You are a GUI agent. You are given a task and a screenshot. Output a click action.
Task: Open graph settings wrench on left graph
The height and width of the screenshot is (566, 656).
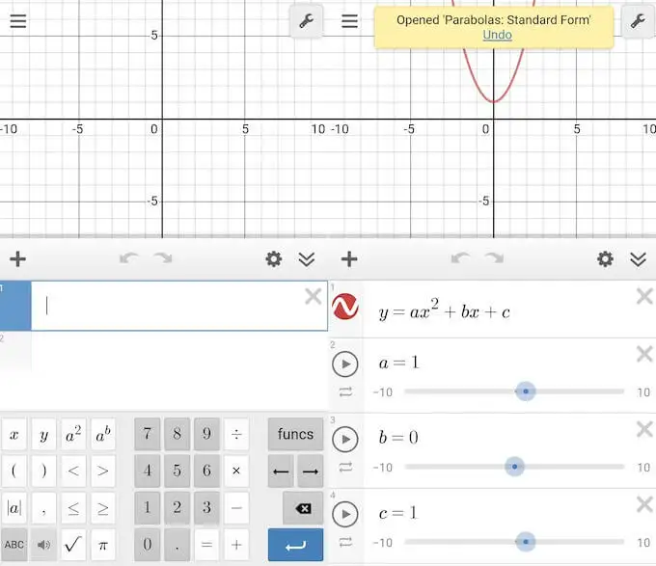click(306, 21)
